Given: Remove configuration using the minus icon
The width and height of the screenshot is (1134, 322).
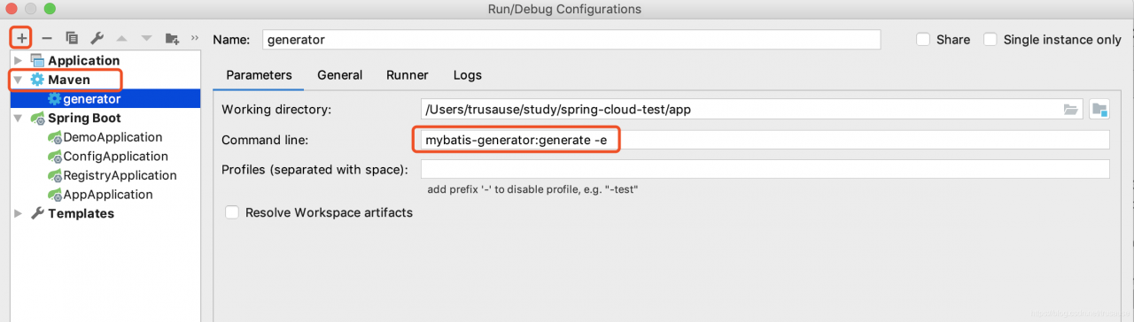Looking at the screenshot, I should tap(47, 38).
